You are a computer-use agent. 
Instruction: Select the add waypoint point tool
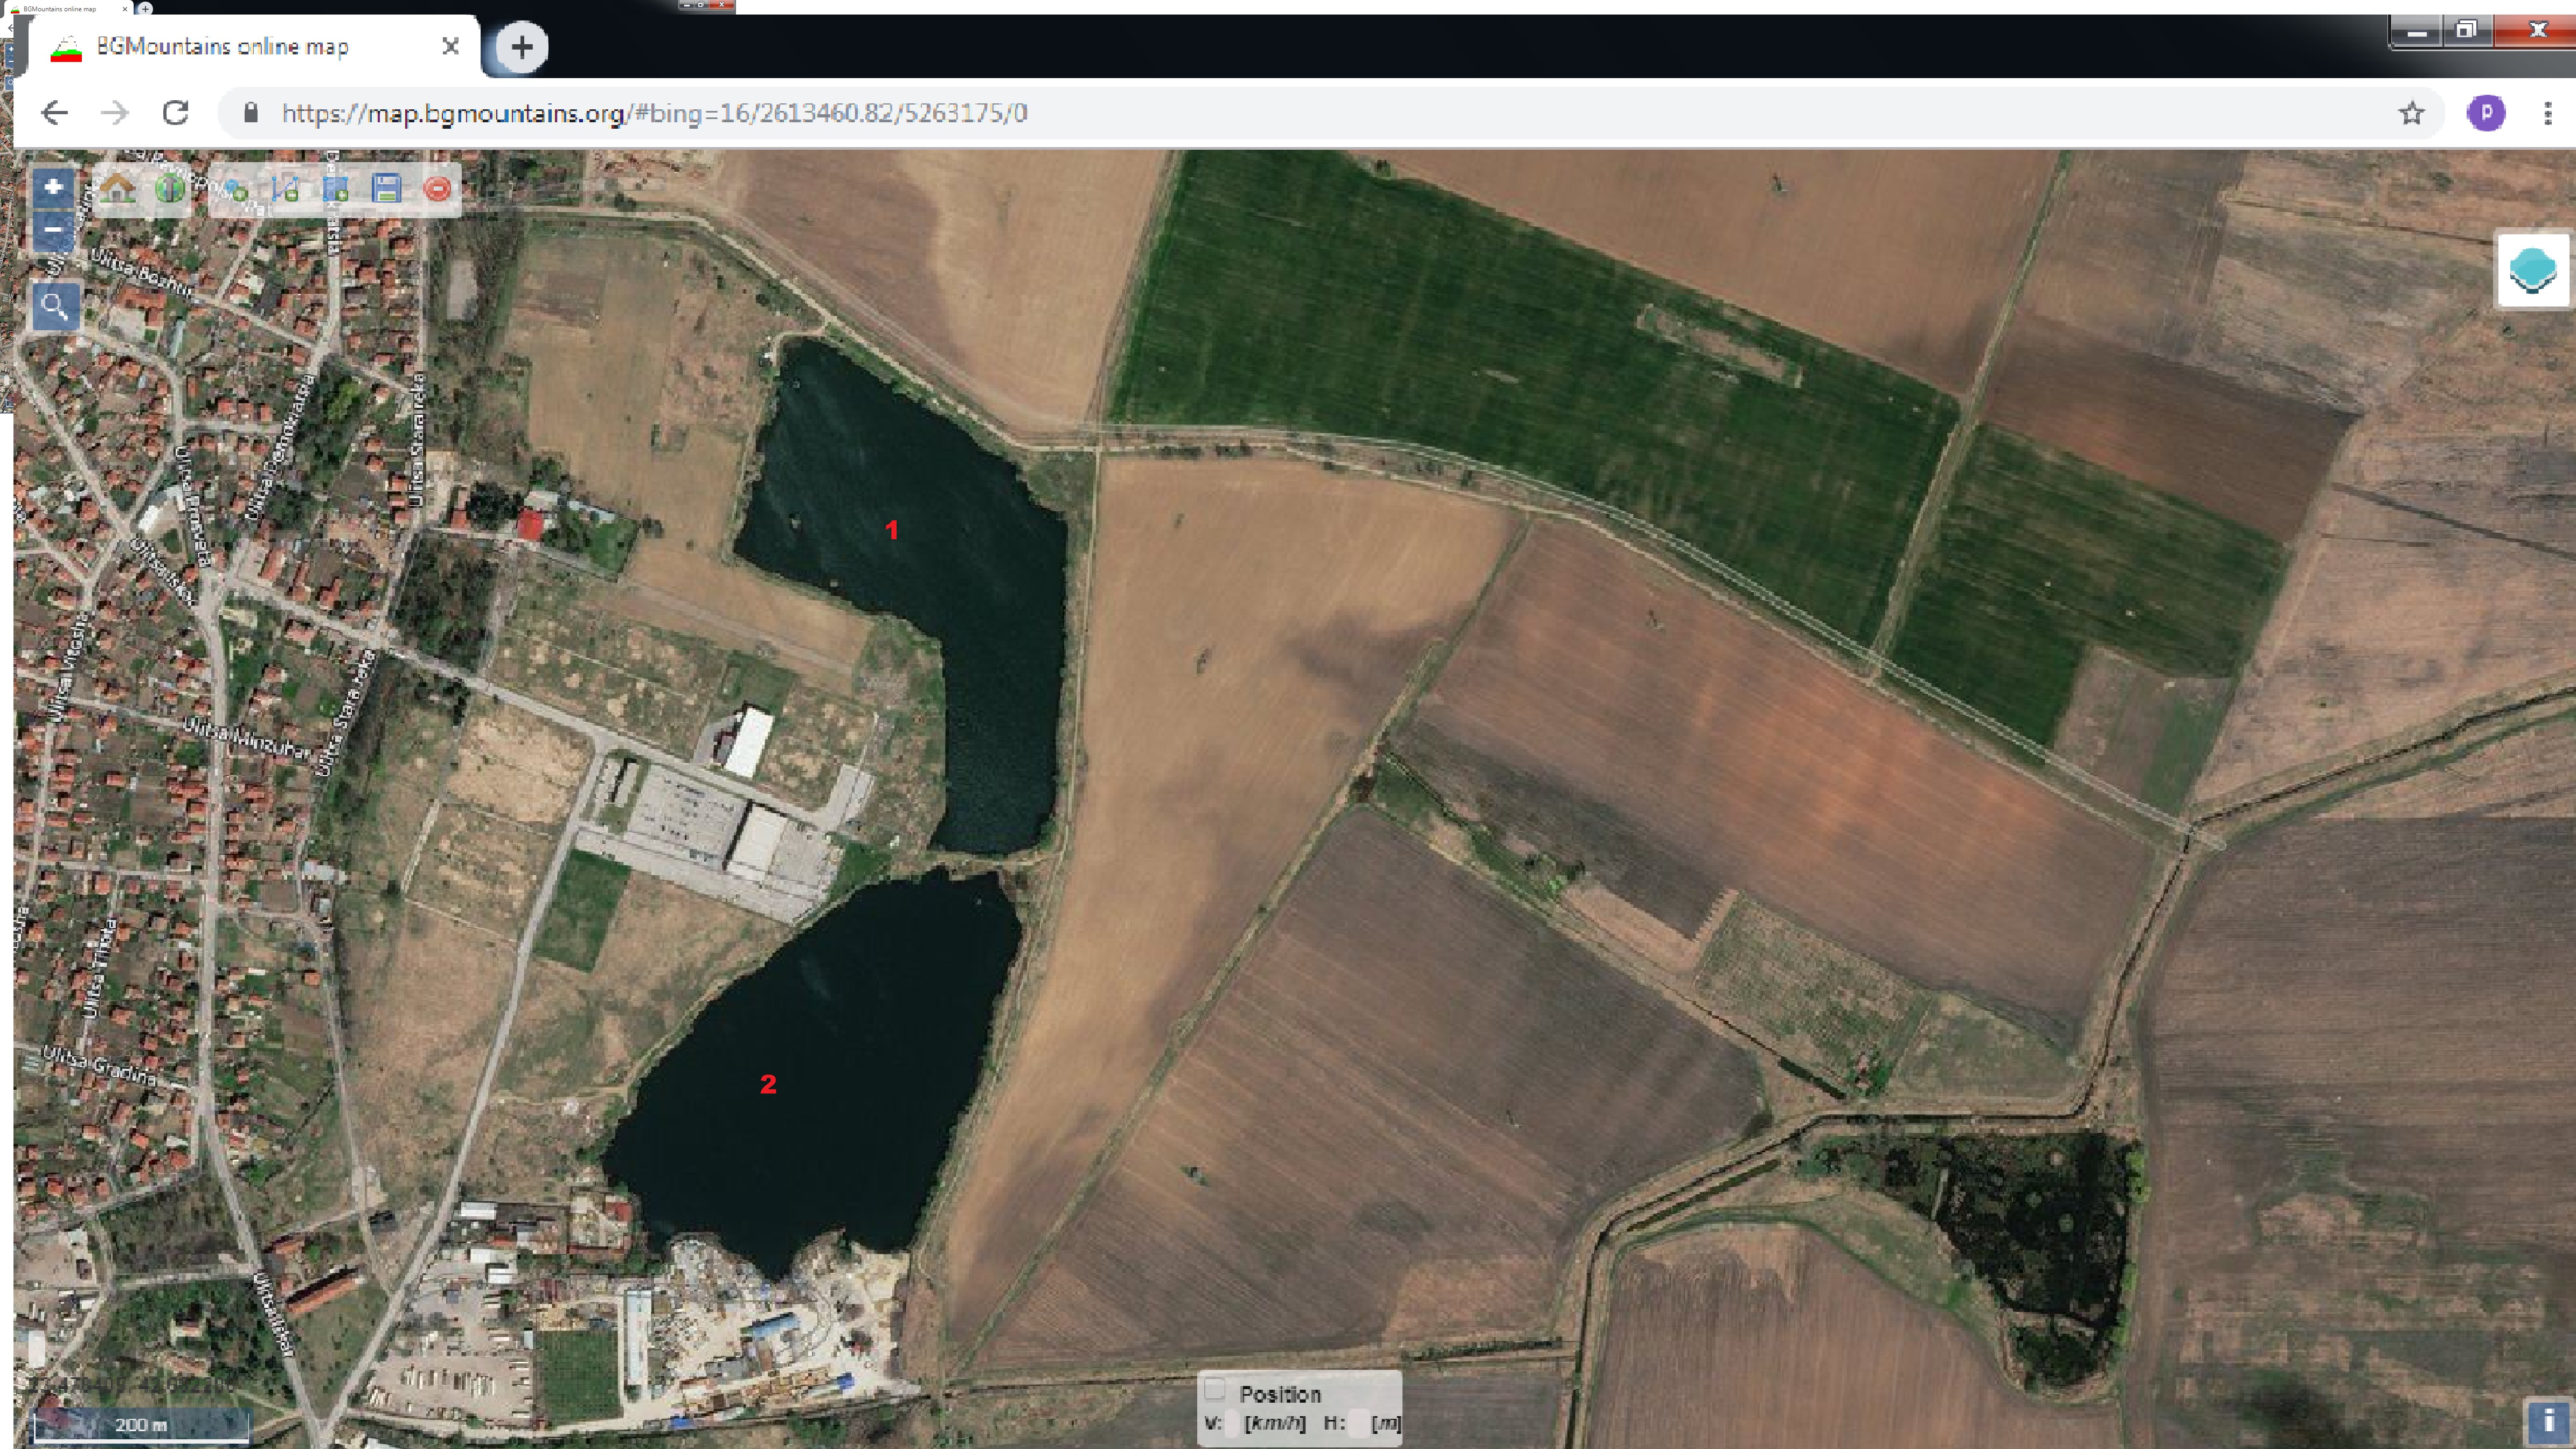point(235,189)
